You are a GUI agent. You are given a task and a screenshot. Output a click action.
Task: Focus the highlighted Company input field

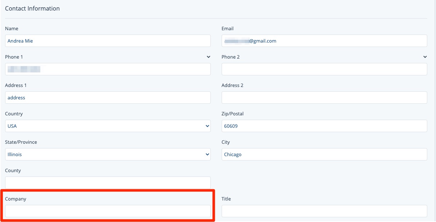[108, 211]
